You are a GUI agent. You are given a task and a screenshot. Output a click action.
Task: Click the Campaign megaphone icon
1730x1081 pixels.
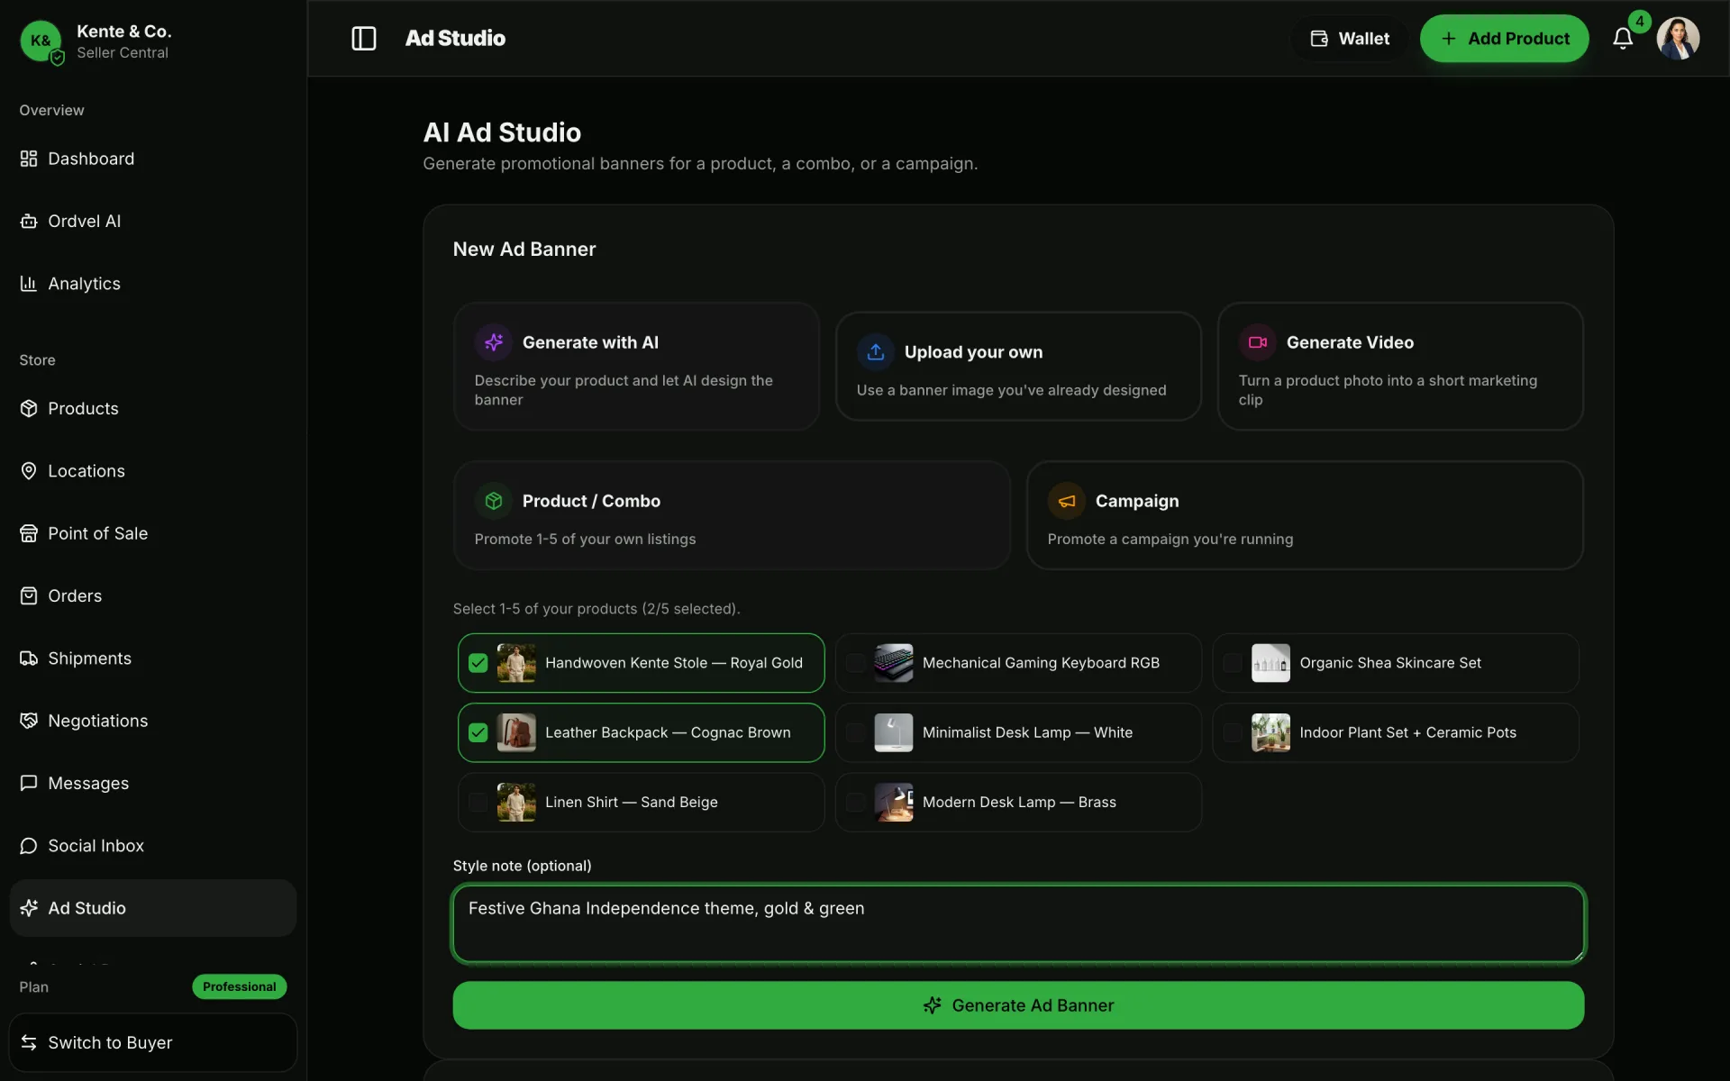(1067, 501)
